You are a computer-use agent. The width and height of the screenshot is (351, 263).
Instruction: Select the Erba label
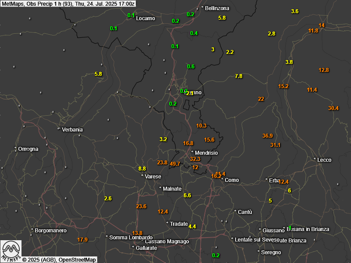pyautogui.click(x=274, y=180)
